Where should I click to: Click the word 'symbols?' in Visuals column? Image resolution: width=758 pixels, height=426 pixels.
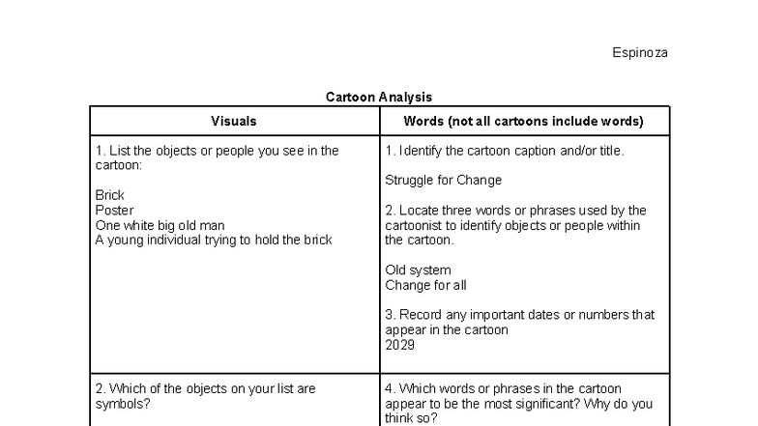pyautogui.click(x=123, y=404)
